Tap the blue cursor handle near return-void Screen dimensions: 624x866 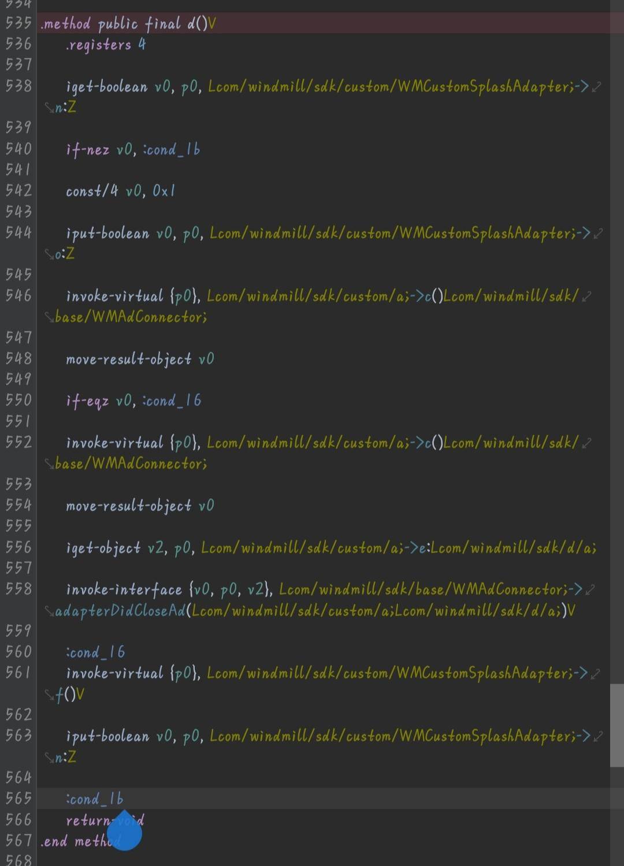[124, 831]
